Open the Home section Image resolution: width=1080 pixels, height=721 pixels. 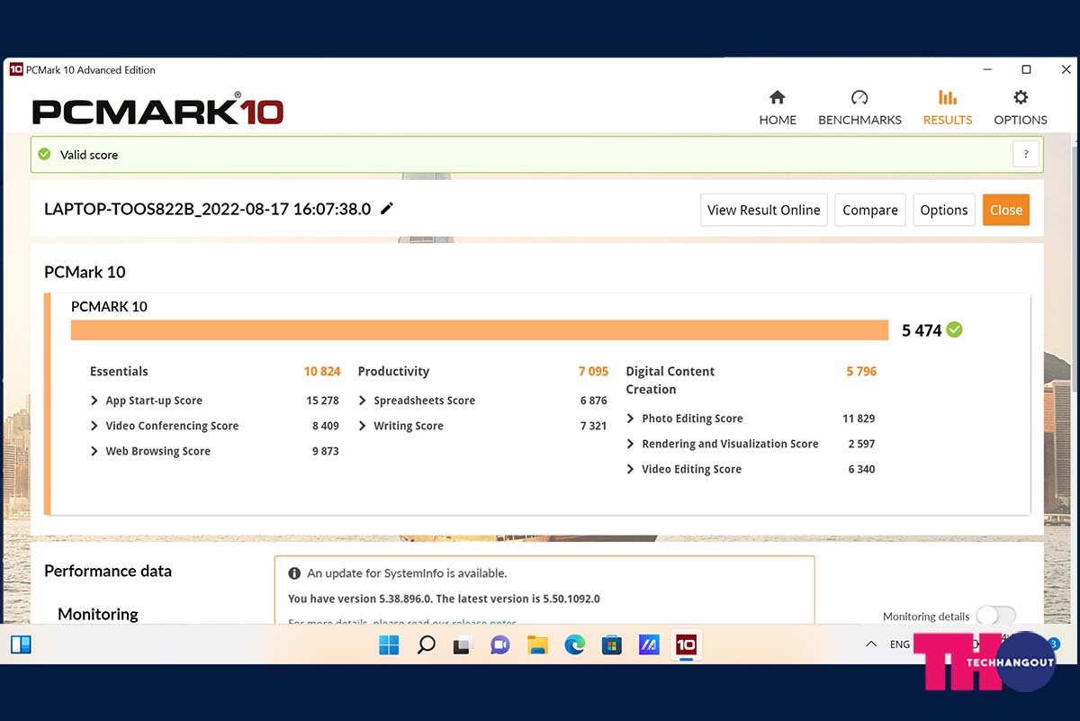tap(778, 108)
